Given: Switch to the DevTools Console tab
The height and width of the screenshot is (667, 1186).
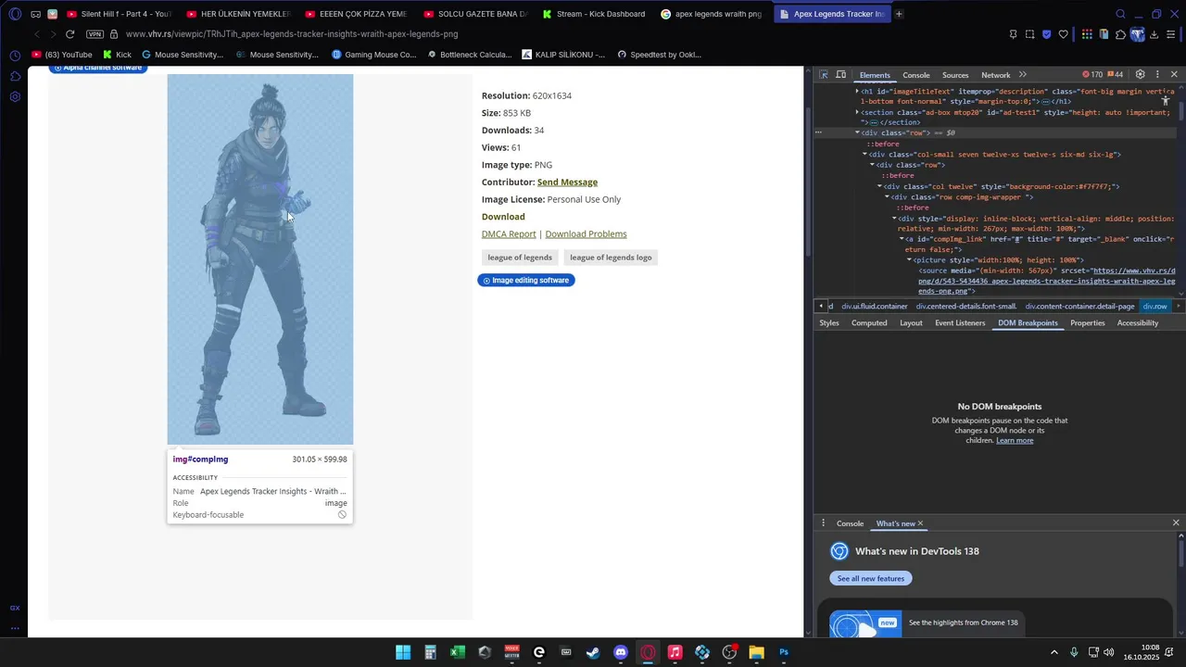Looking at the screenshot, I should (916, 75).
